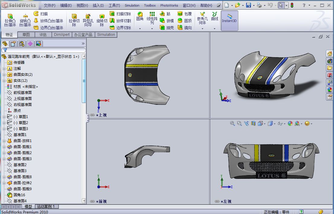334x214 pixels.
Task: Choose the 拔模 draft tool
Action: (x=167, y=21)
